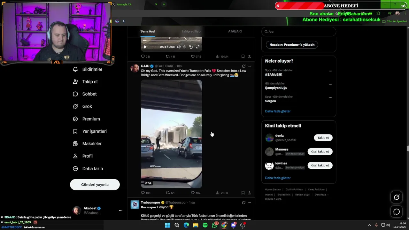Viewport: 409px width, 230px height.
Task: Open Windows Start menu
Action: (x=167, y=225)
